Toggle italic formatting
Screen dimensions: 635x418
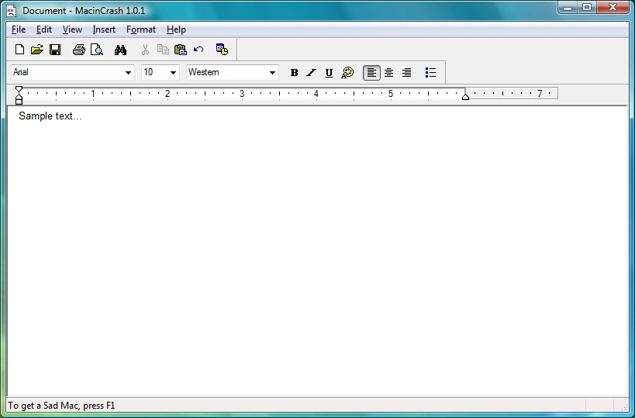pos(311,72)
